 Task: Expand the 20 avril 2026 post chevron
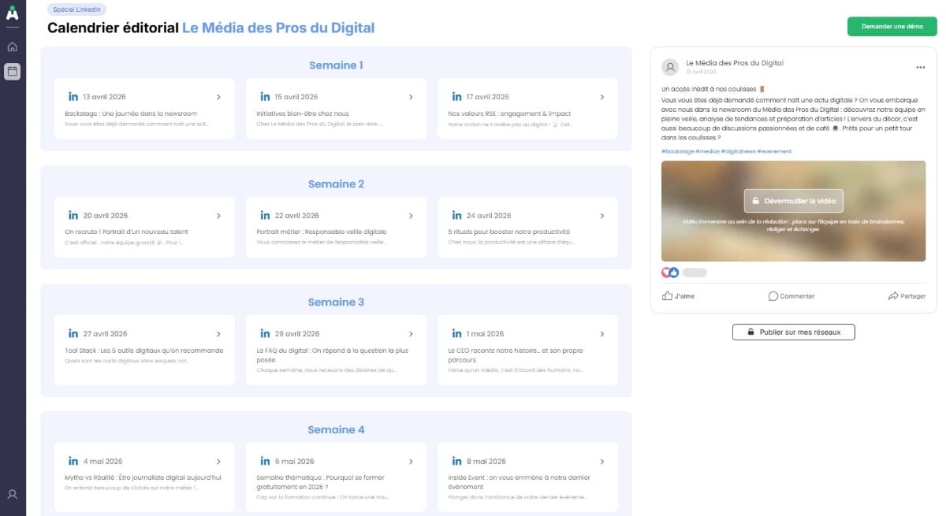pos(218,215)
